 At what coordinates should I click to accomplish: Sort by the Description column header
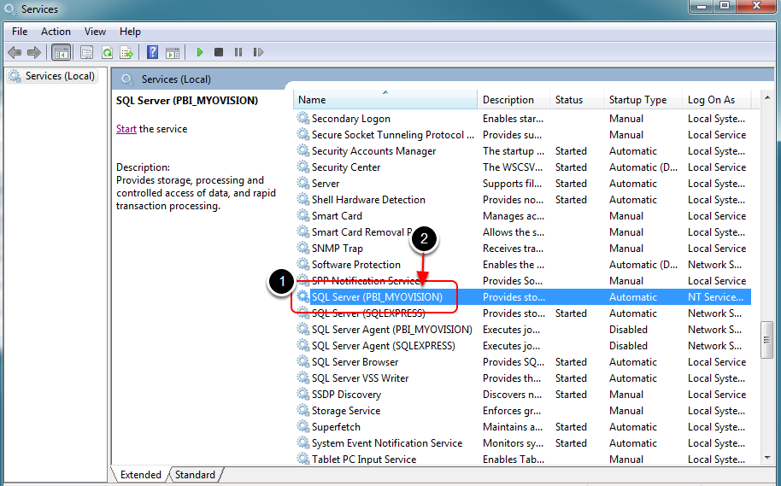coord(514,100)
